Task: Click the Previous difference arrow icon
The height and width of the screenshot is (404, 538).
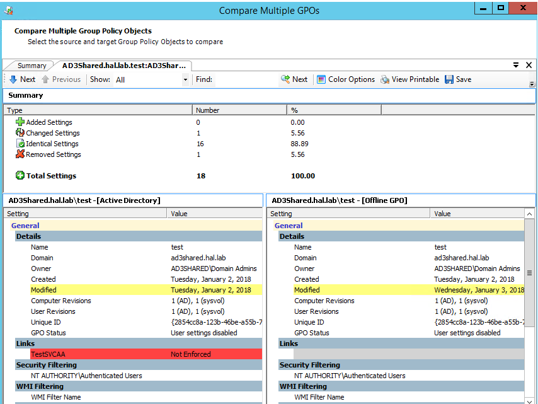Action: click(x=45, y=79)
